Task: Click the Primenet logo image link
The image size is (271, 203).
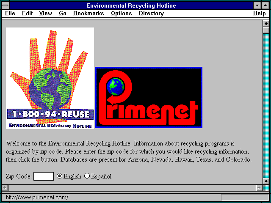Action: [x=149, y=98]
